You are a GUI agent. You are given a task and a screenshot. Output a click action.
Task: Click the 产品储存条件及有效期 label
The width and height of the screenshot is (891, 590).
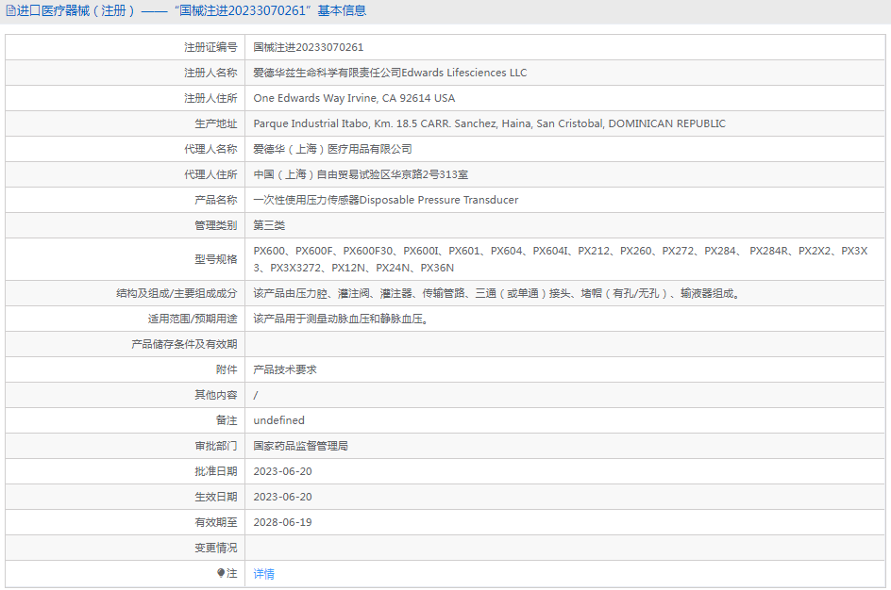[x=184, y=344]
